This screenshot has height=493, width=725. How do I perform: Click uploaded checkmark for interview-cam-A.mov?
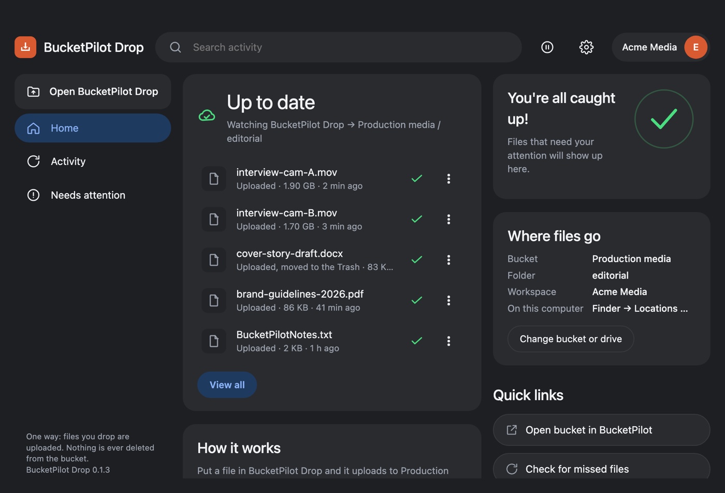point(417,179)
